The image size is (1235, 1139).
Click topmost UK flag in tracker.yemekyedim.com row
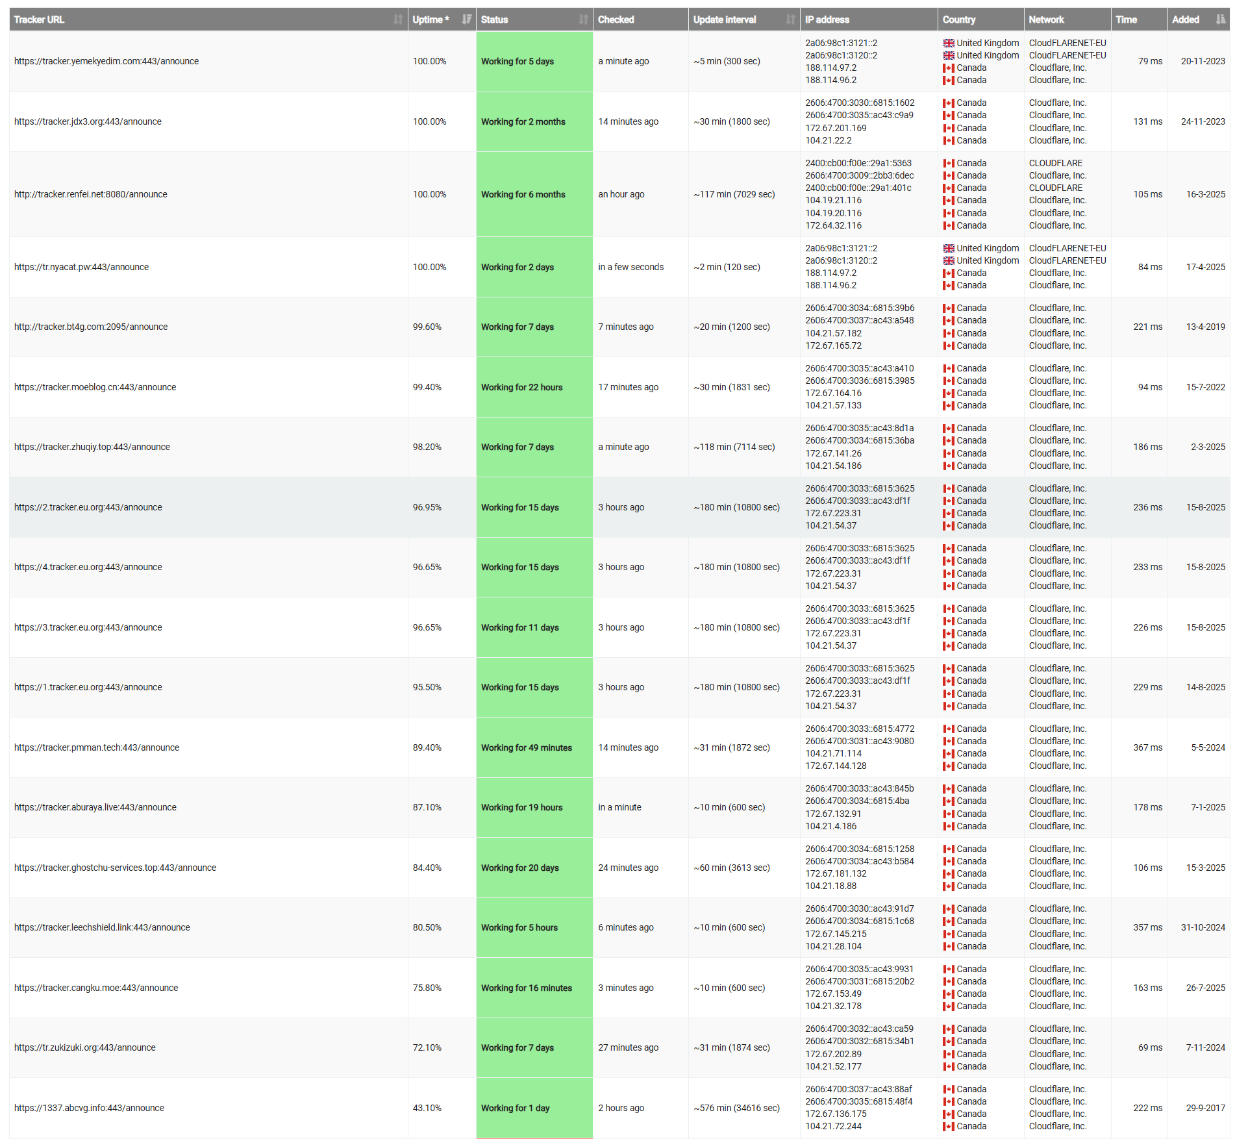point(949,43)
